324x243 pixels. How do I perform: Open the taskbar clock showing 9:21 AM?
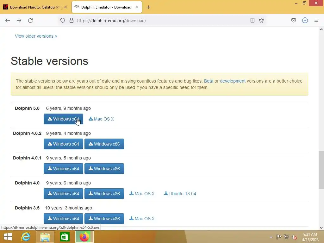point(310,237)
